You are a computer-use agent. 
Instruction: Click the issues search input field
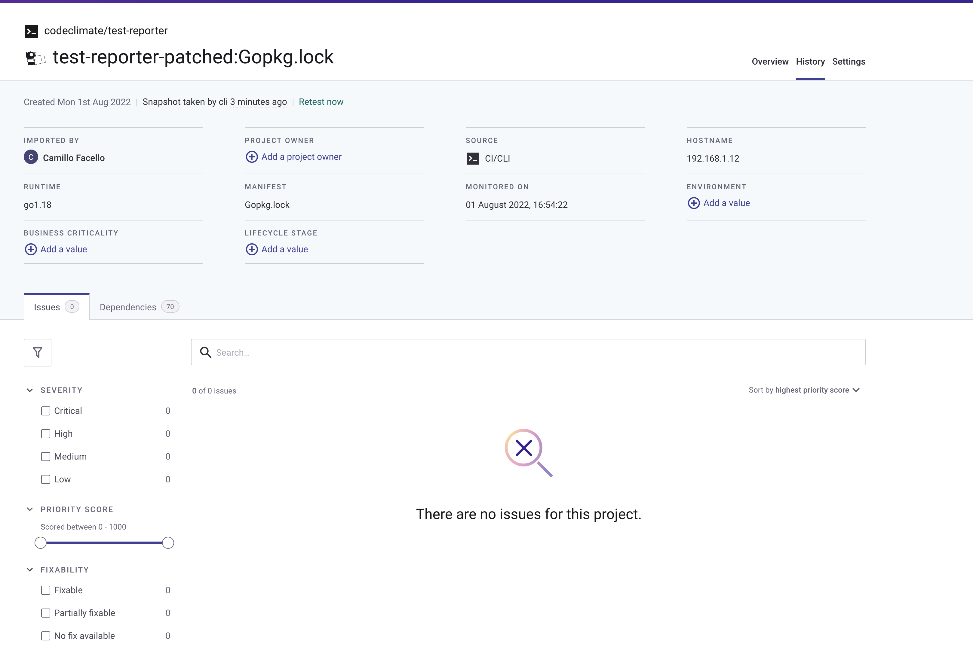(528, 352)
